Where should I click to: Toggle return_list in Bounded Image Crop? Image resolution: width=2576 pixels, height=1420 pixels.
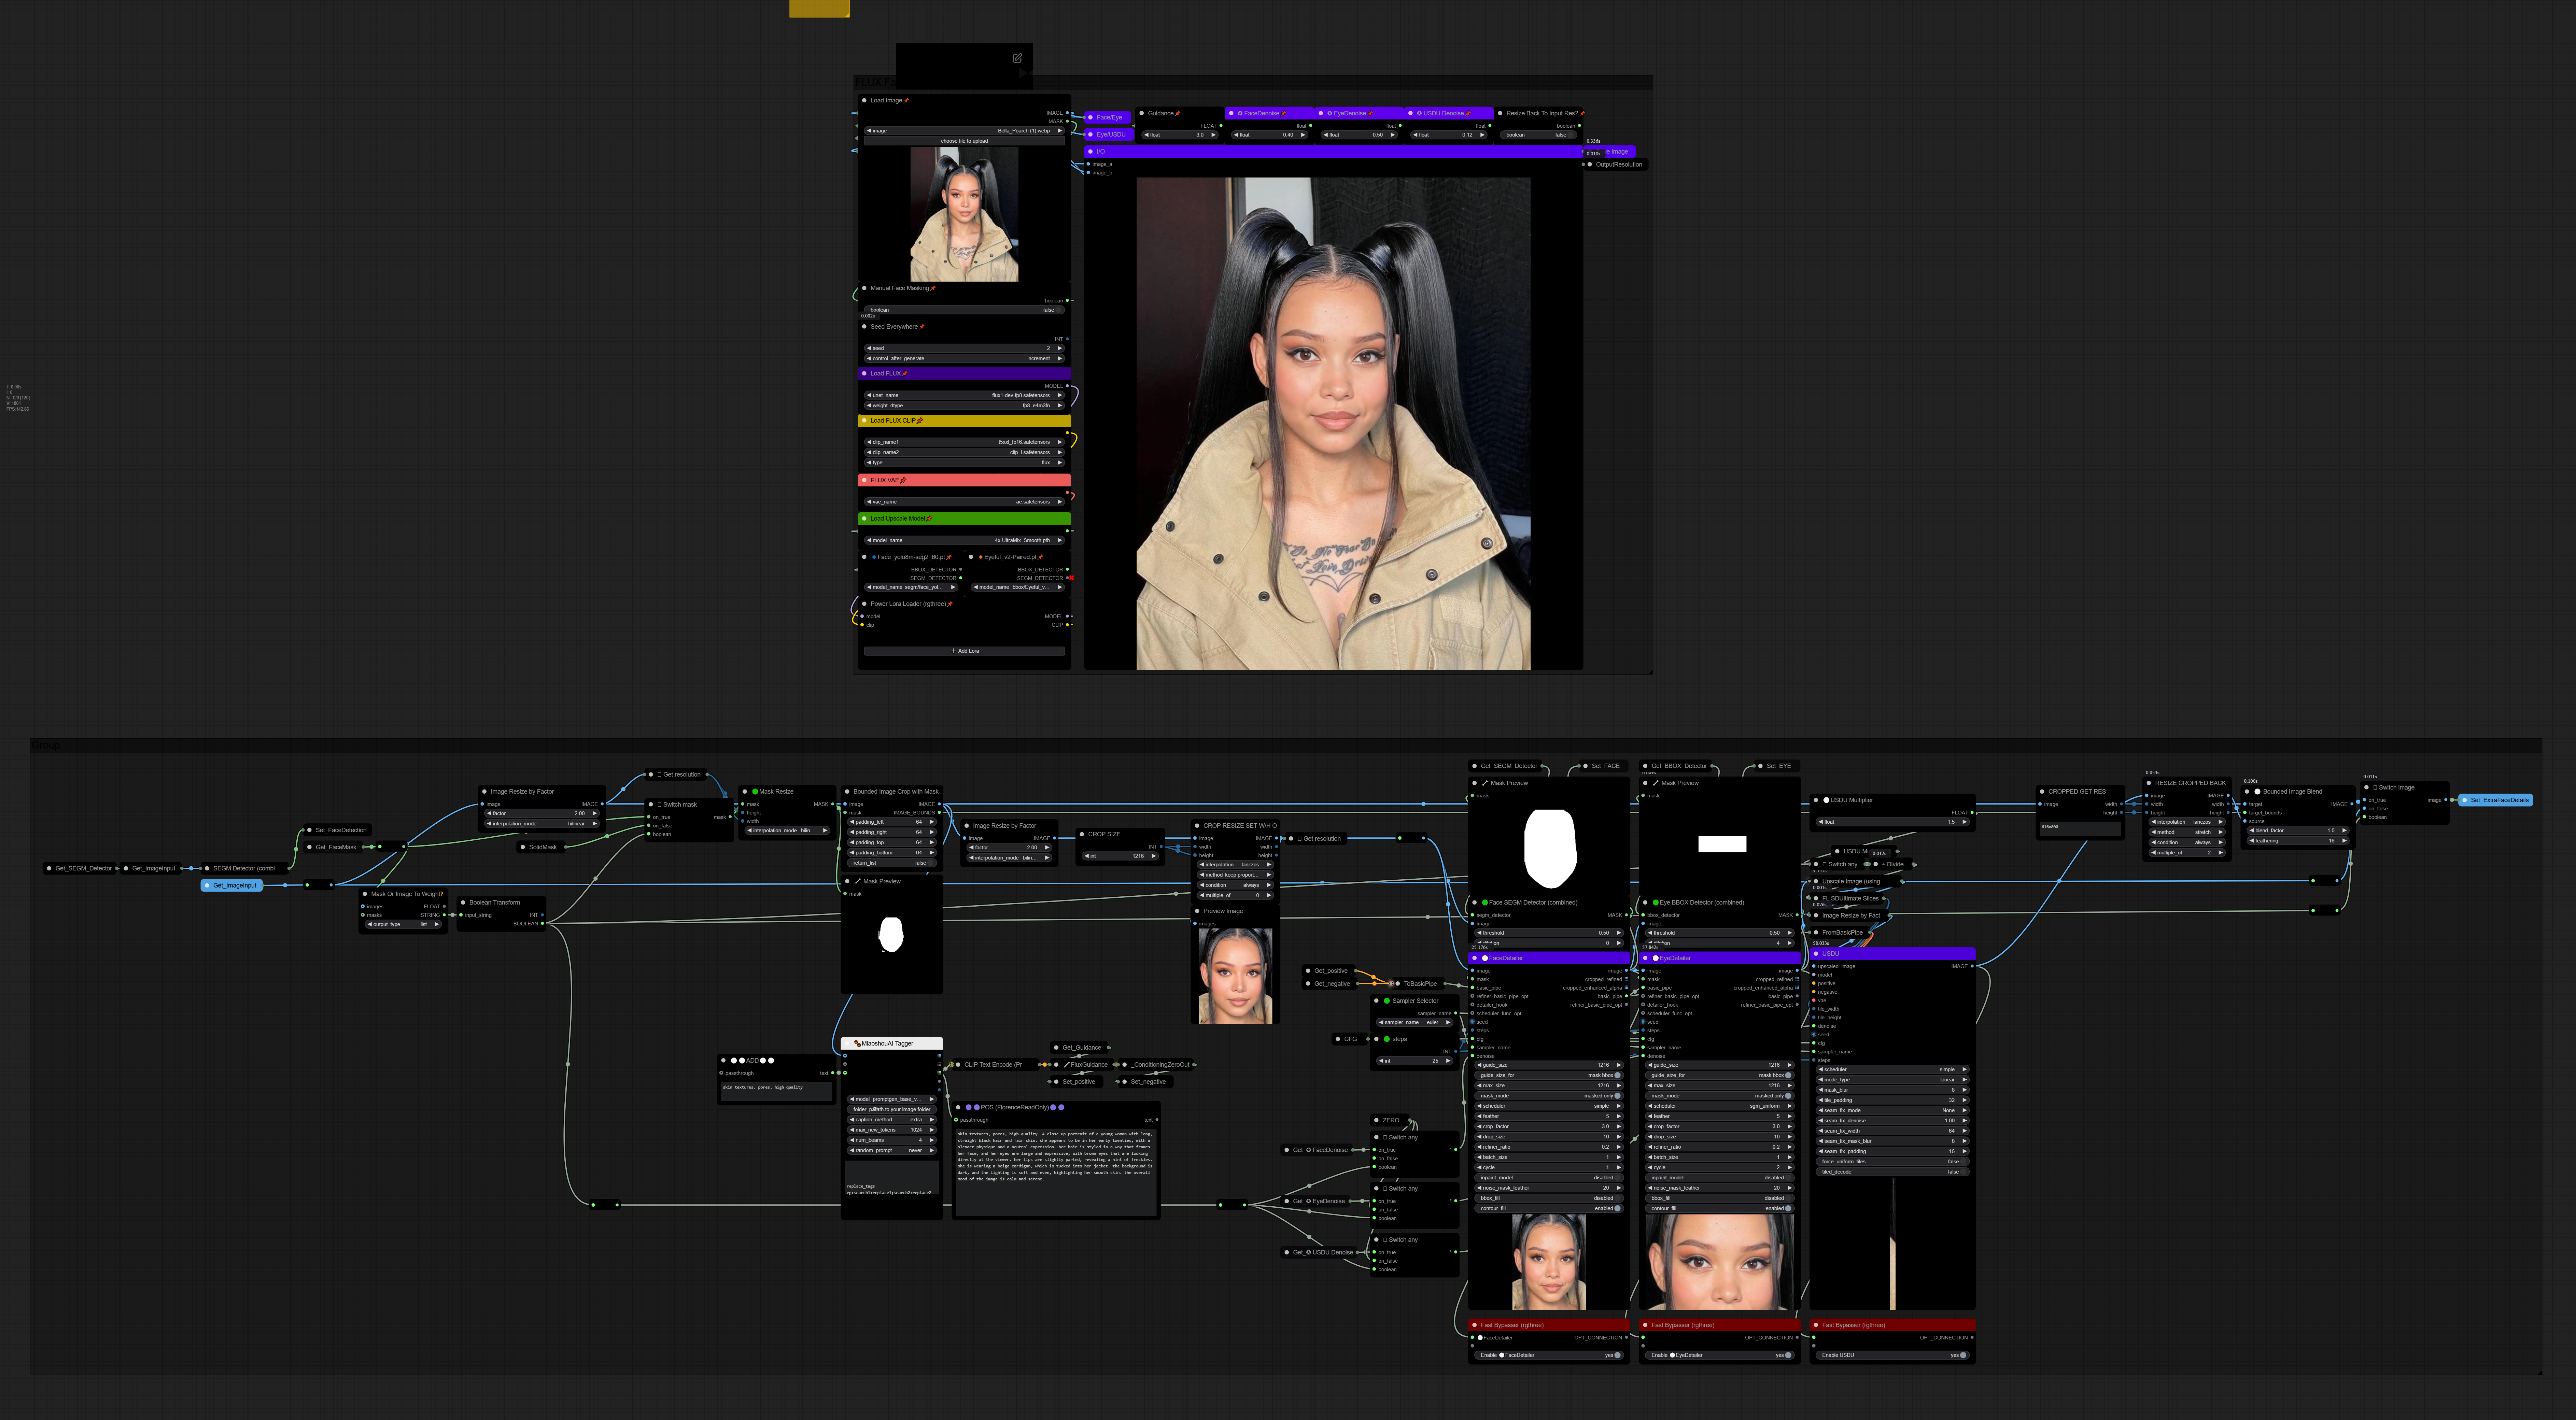pos(892,863)
